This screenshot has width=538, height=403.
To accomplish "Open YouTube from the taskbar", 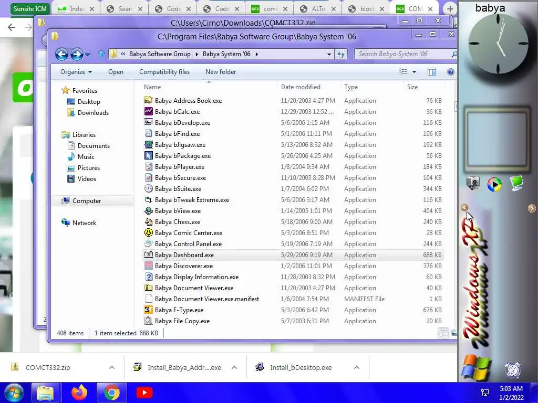I will pyautogui.click(x=144, y=393).
